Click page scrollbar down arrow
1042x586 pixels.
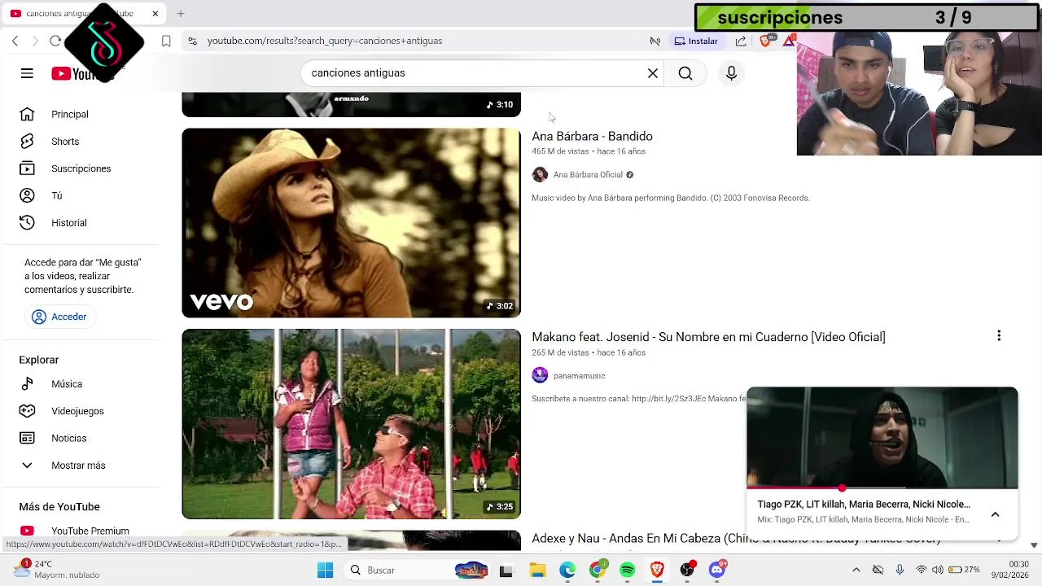click(x=1034, y=544)
